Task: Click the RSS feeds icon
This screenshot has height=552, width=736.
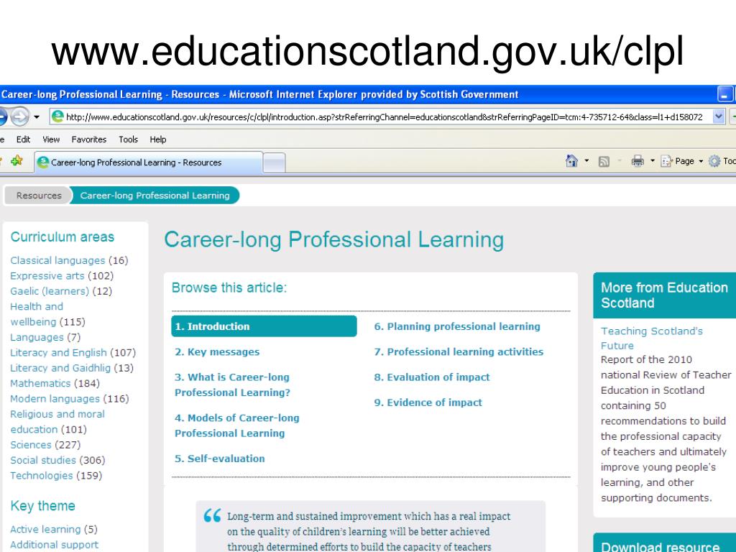Action: pyautogui.click(x=604, y=162)
